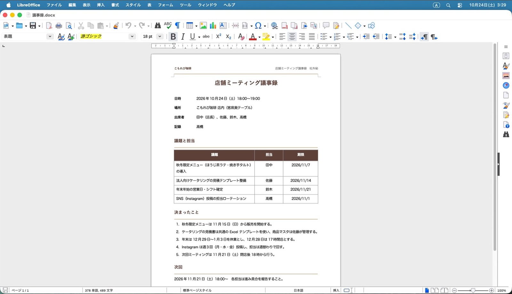
Task: Open Find and Replace binoculars in toolbar
Action: click(x=158, y=26)
